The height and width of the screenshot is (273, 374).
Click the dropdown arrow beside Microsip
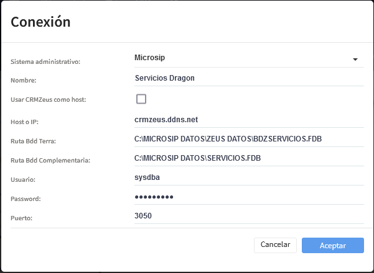355,60
